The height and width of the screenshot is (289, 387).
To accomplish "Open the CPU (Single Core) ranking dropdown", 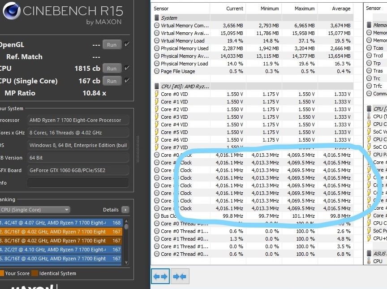I will (35, 210).
